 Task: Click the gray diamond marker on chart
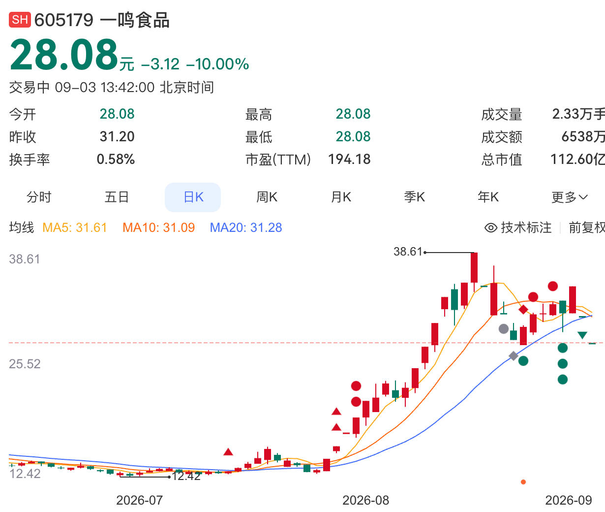click(x=514, y=355)
